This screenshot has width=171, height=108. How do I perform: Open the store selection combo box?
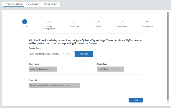pyautogui.click(x=51, y=54)
